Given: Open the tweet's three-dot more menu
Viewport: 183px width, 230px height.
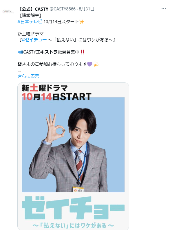Looking at the screenshot, I should pos(164,9).
